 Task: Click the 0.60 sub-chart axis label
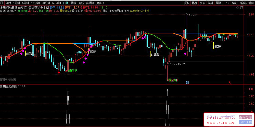pyautogui.click(x=251, y=104)
